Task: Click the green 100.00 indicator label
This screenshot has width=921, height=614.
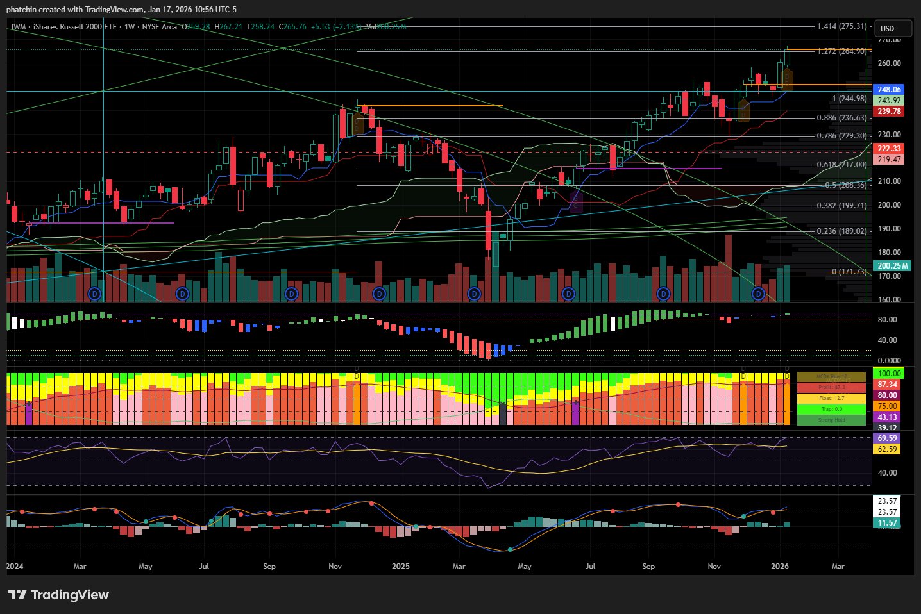Action: 889,374
